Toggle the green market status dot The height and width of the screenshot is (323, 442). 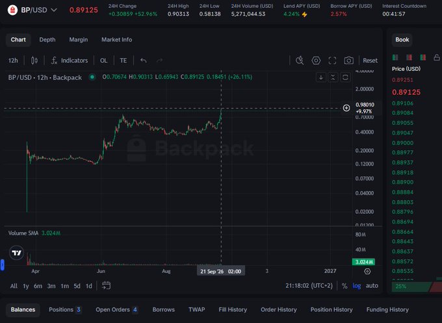tap(92, 77)
